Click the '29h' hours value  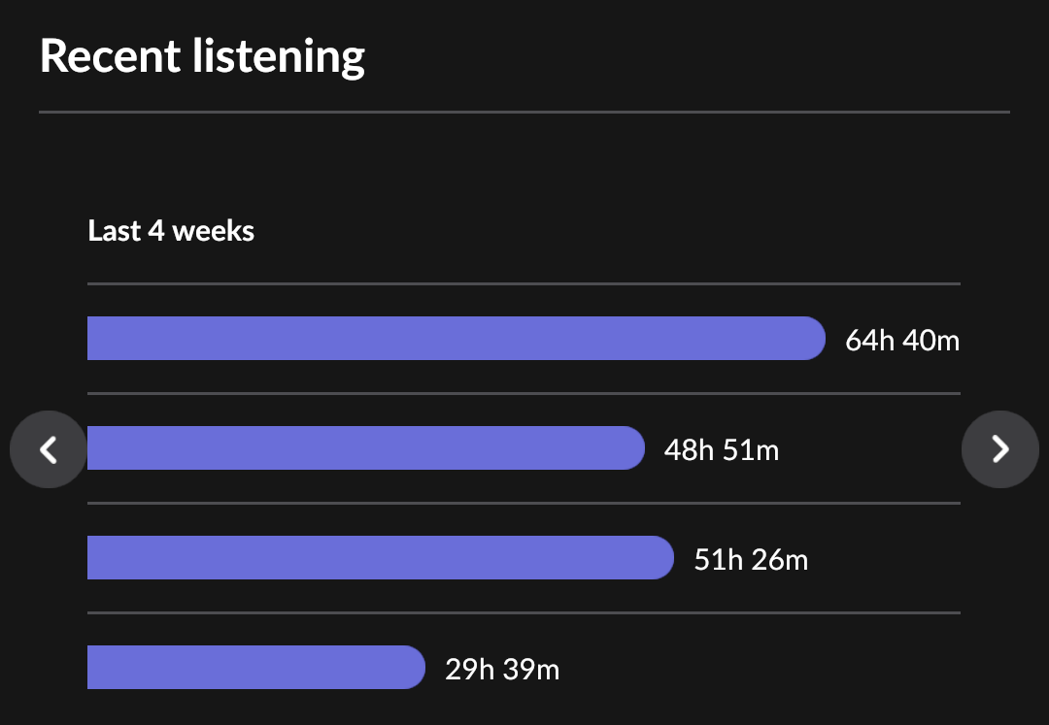[469, 670]
